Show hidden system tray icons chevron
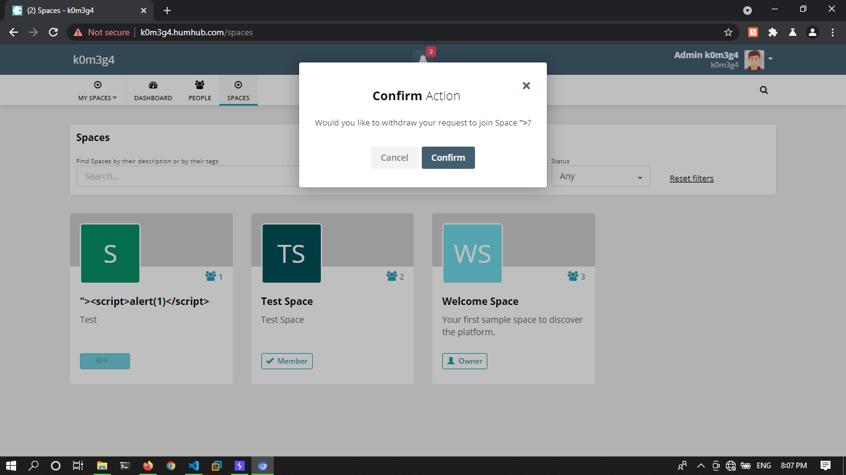This screenshot has width=846, height=475. 701,466
